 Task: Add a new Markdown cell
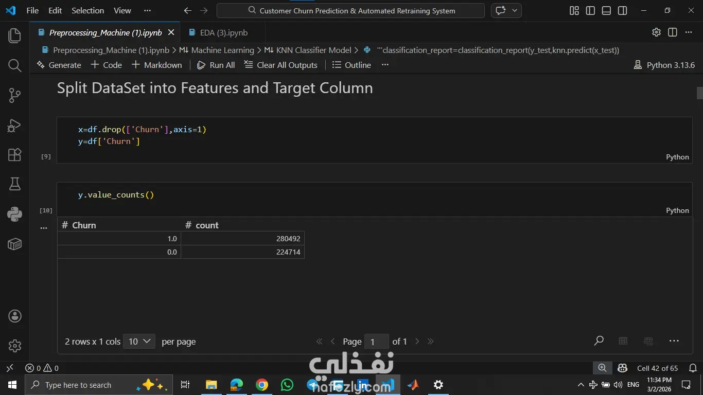tap(157, 65)
